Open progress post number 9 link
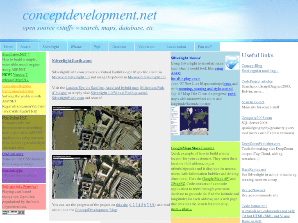This screenshot has height=223, width=298. click(x=153, y=205)
